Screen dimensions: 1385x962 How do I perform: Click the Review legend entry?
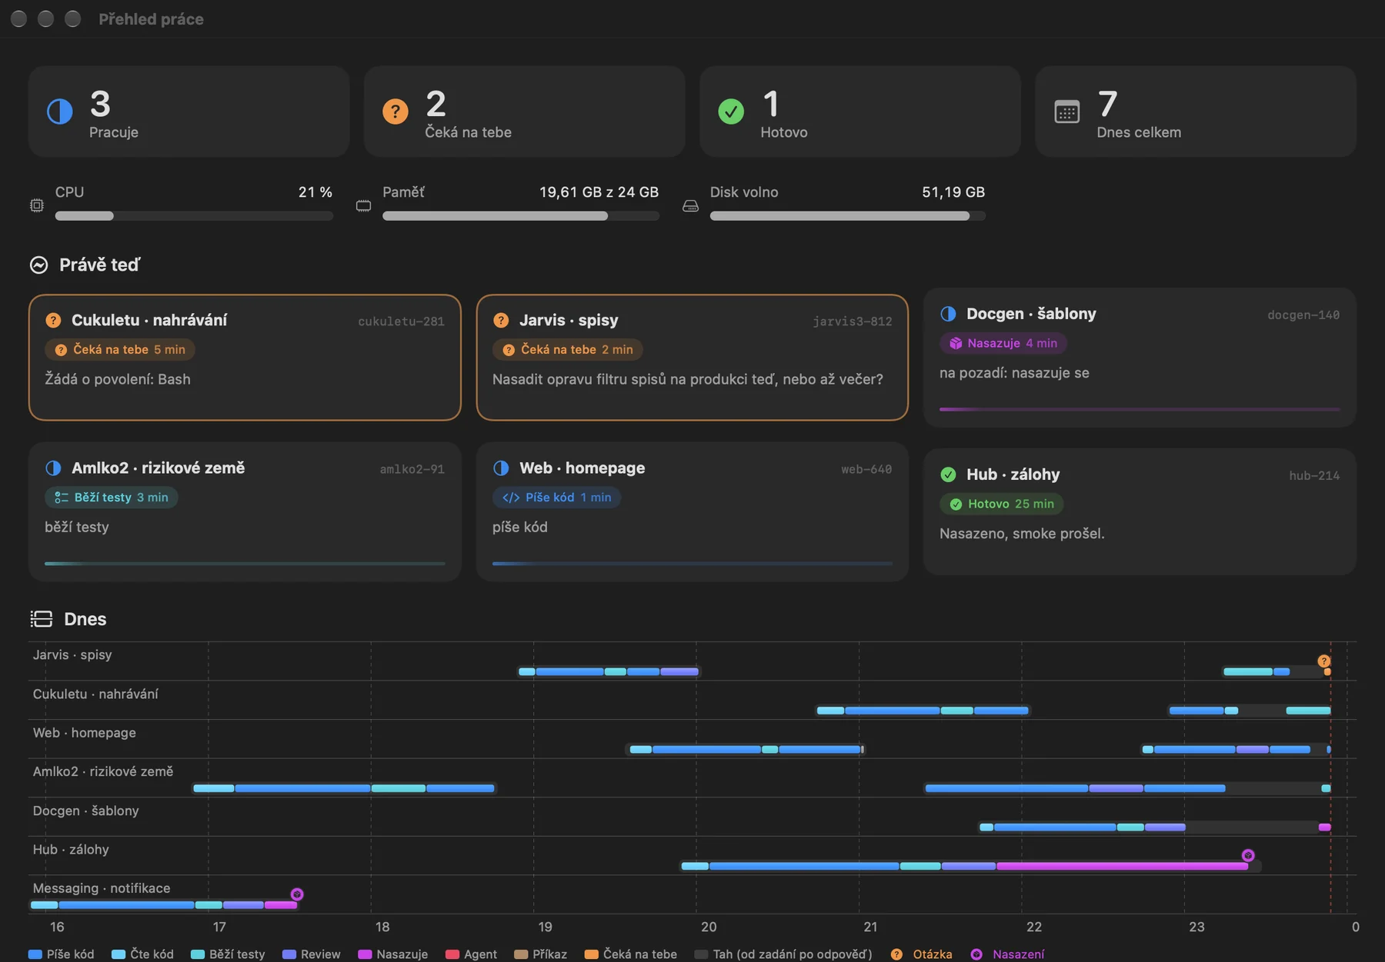(x=312, y=954)
